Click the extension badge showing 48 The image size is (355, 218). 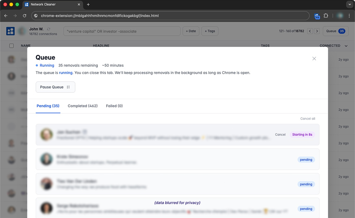[317, 15]
